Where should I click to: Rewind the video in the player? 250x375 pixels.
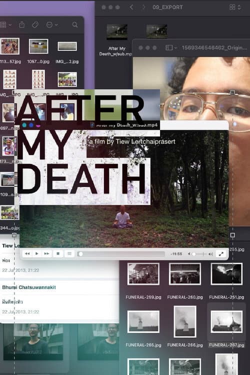click(x=27, y=253)
